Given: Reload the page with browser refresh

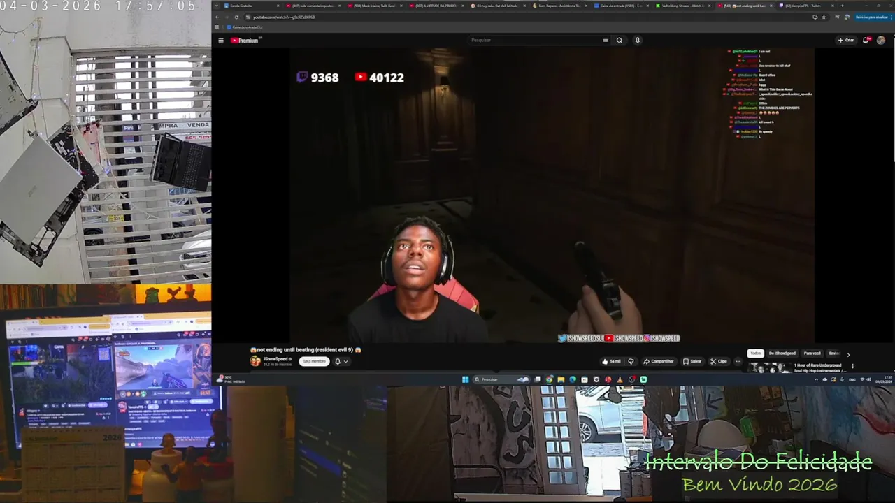Looking at the screenshot, I should coord(237,17).
